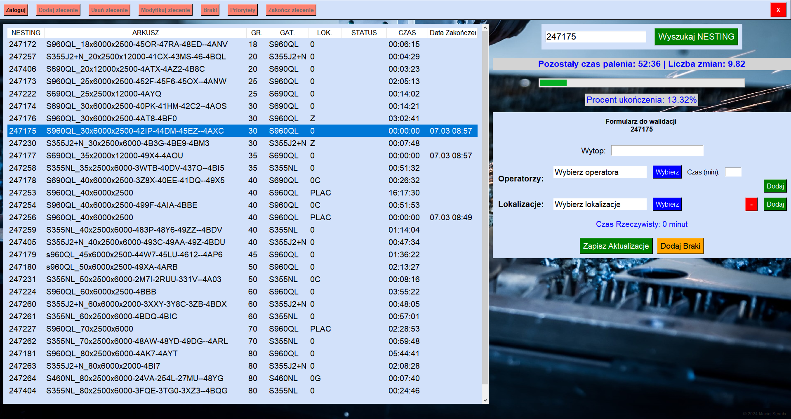This screenshot has height=419, width=791.
Task: Click the list scrollbar up arrow
Action: coord(485,28)
